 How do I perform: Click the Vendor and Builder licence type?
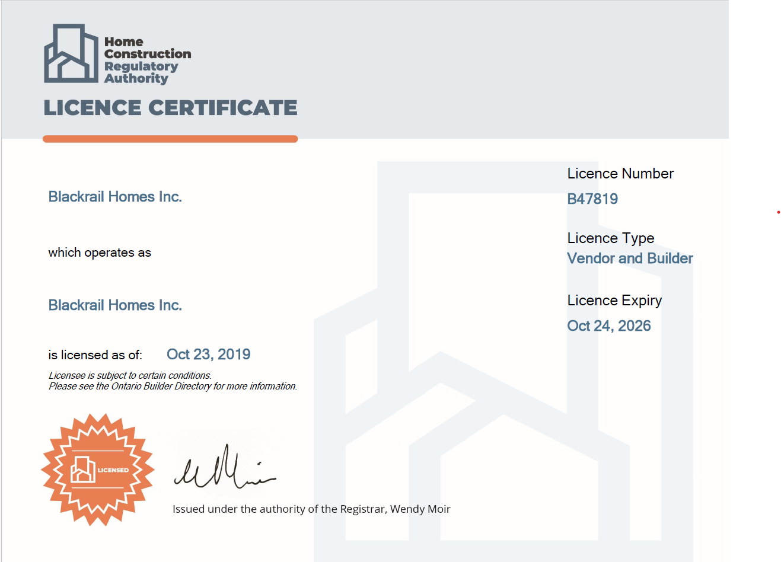630,258
